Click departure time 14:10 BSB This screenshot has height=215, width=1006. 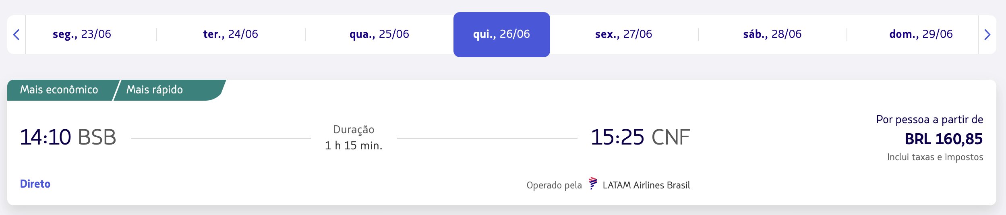[68, 137]
